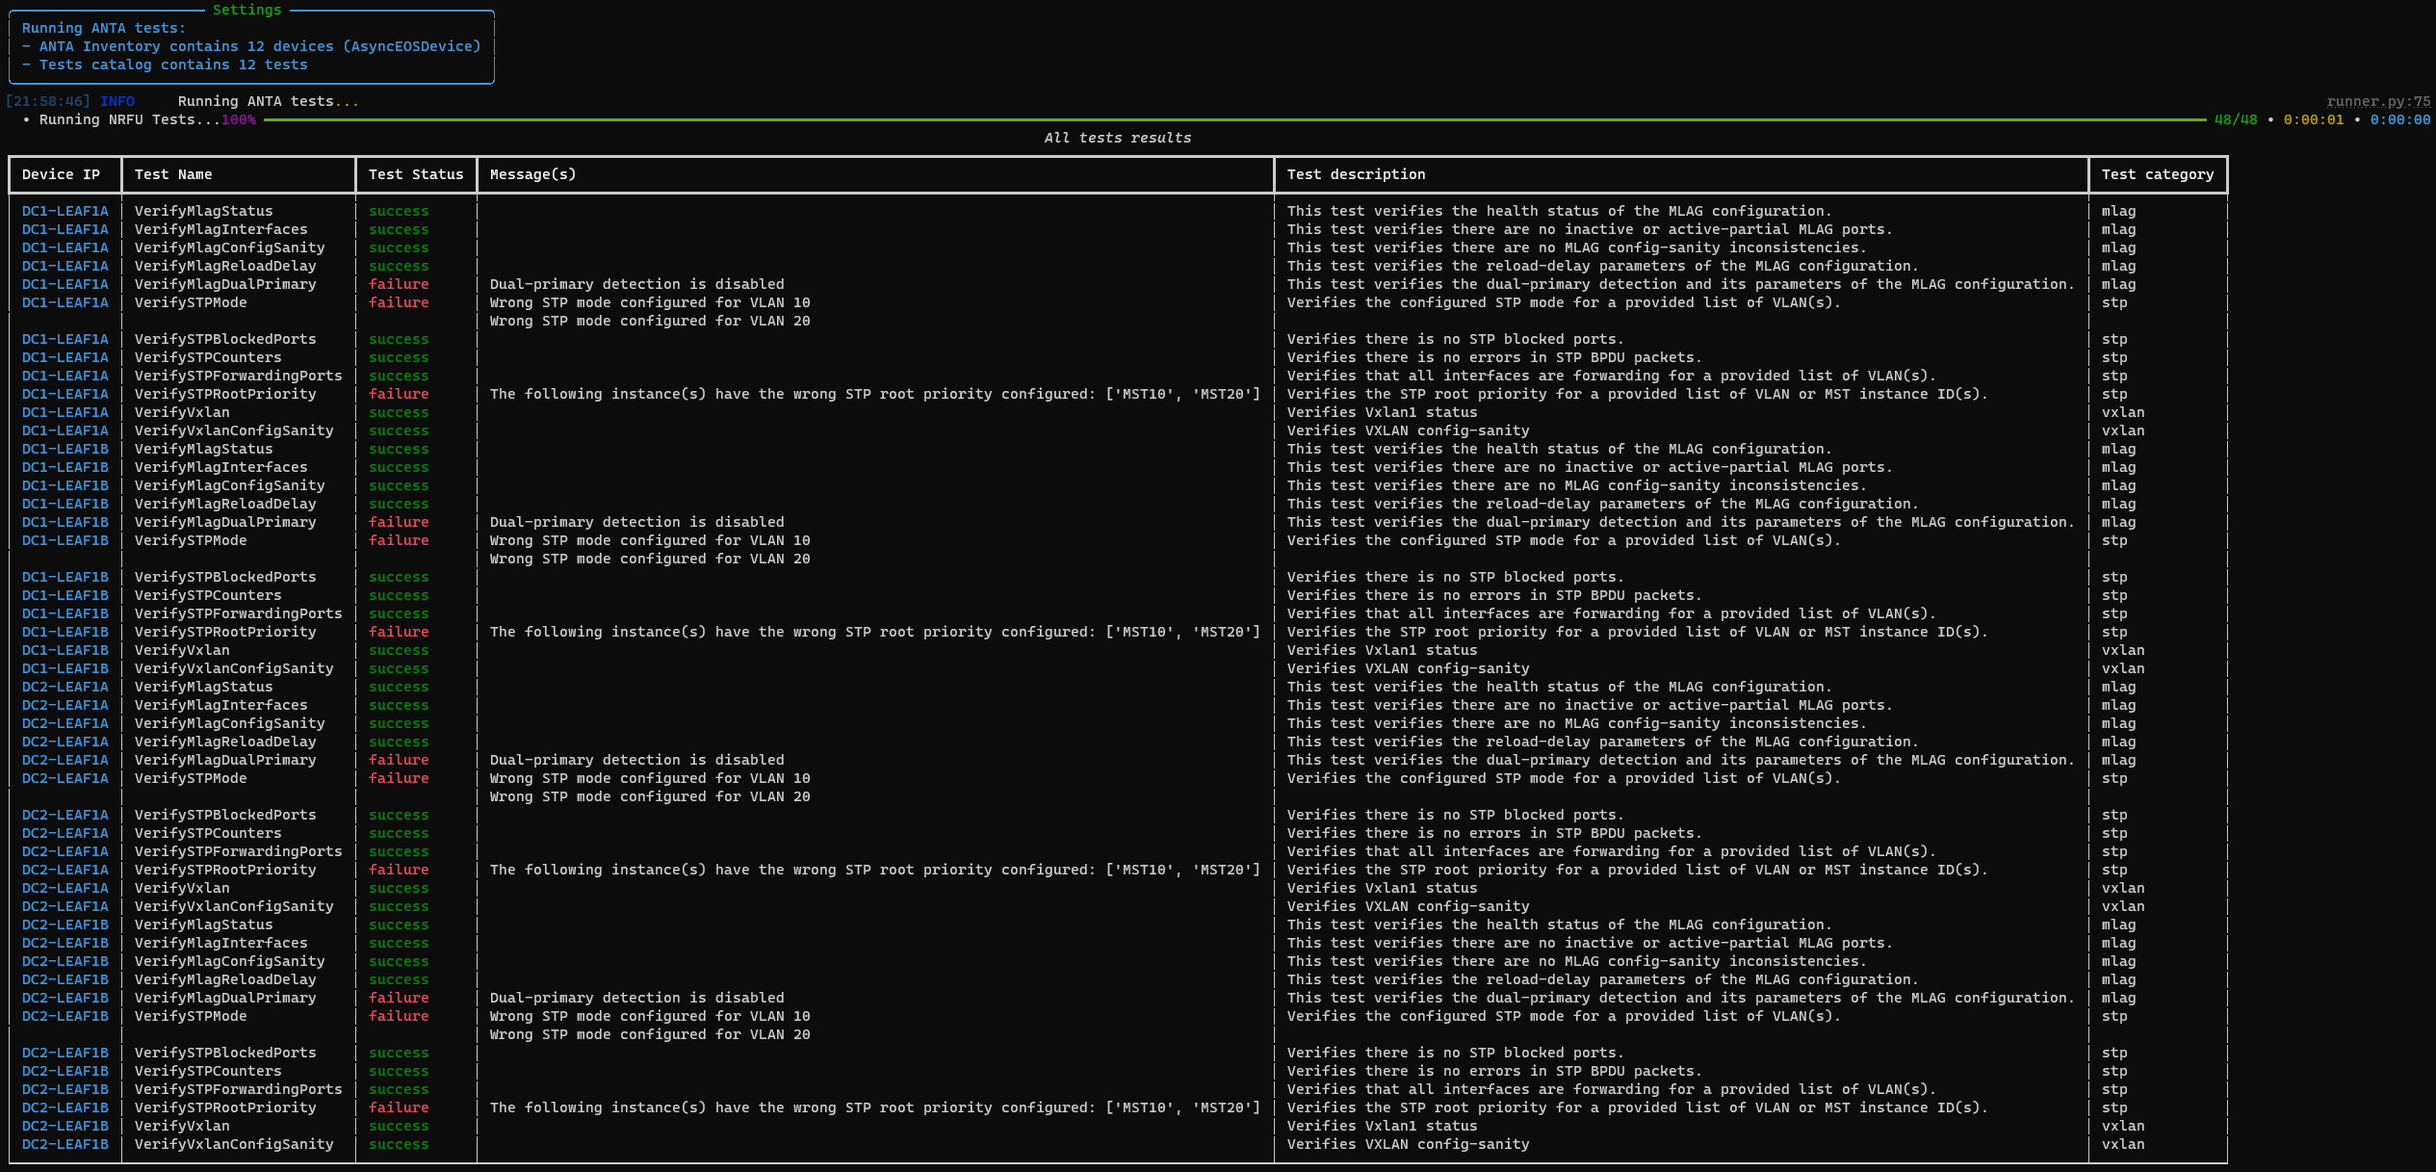This screenshot has height=1172, width=2436.
Task: Select VerifySTPBlockedPorts test name for DC1-LEAF1A
Action: [x=225, y=339]
